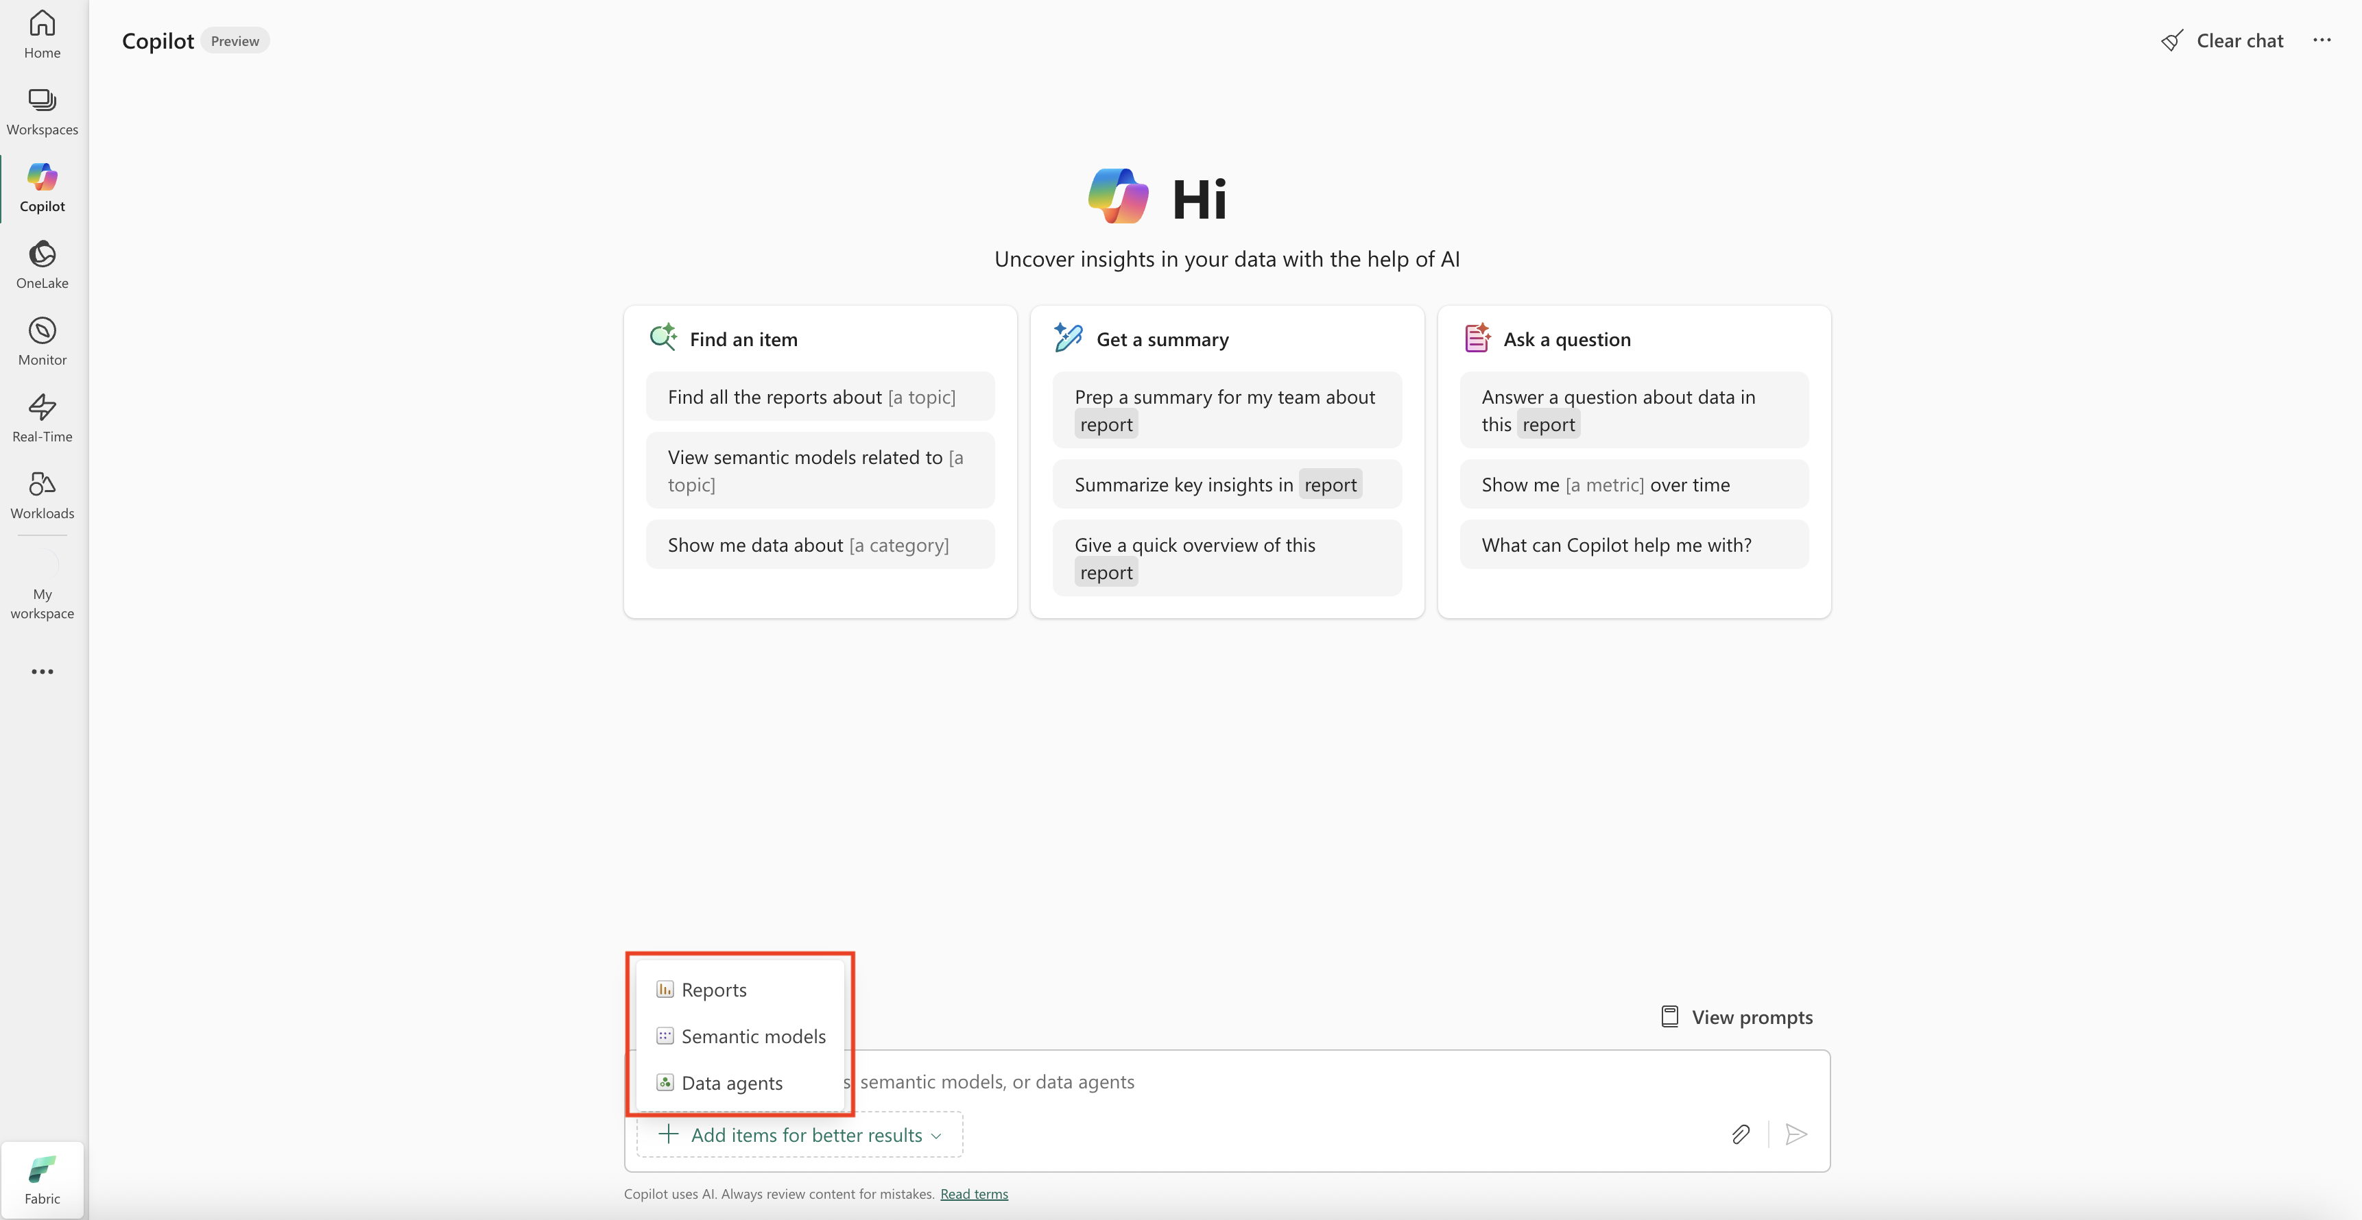2362x1220 pixels.
Task: Open Real-Time hub in the sidebar
Action: point(43,418)
